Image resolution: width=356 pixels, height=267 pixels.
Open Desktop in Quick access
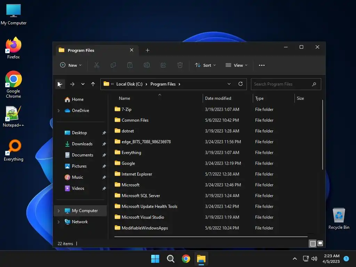(x=76, y=133)
